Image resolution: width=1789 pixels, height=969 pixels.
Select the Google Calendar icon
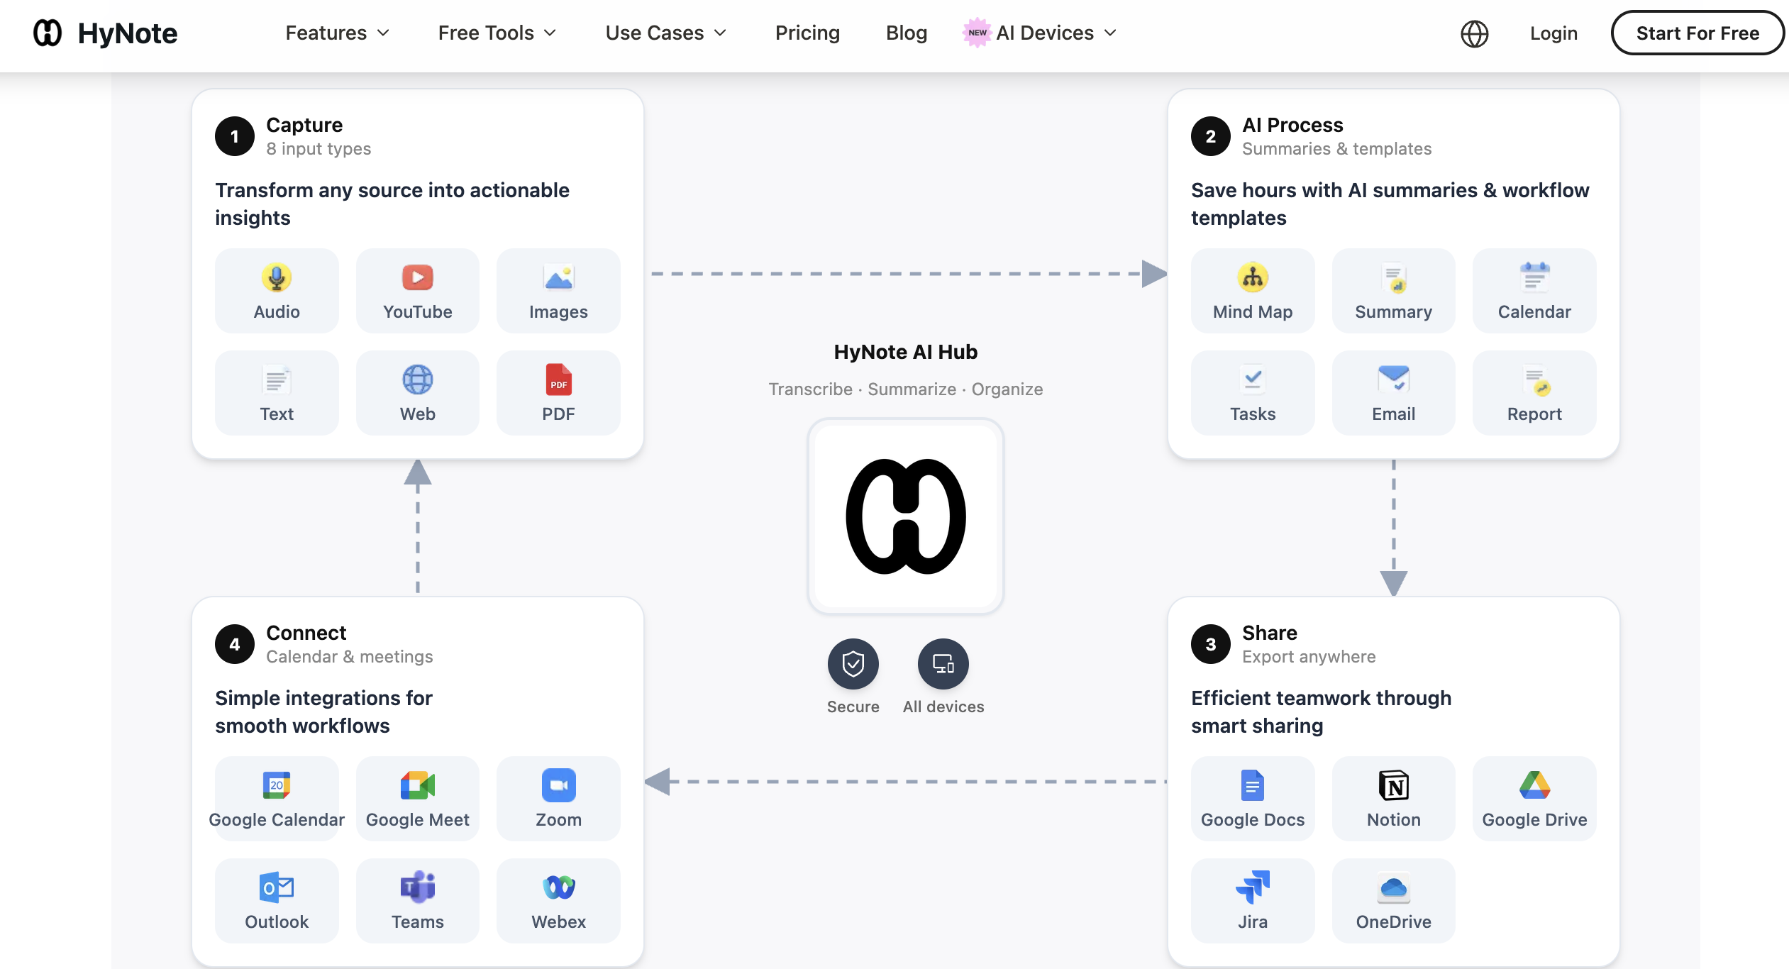coord(277,785)
